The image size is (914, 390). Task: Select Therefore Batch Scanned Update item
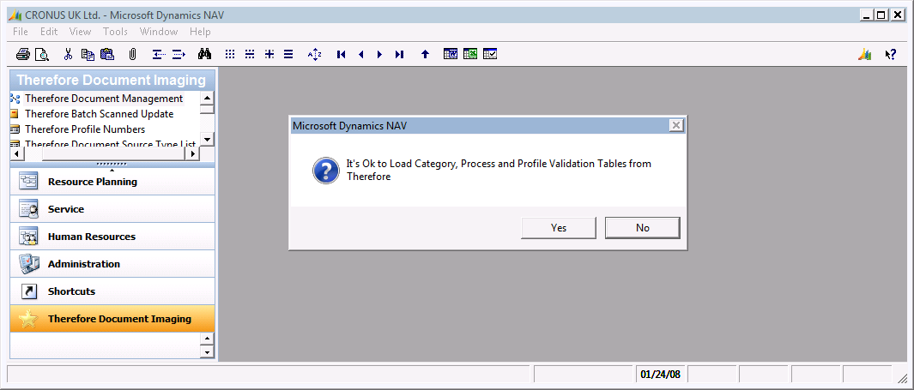[99, 113]
